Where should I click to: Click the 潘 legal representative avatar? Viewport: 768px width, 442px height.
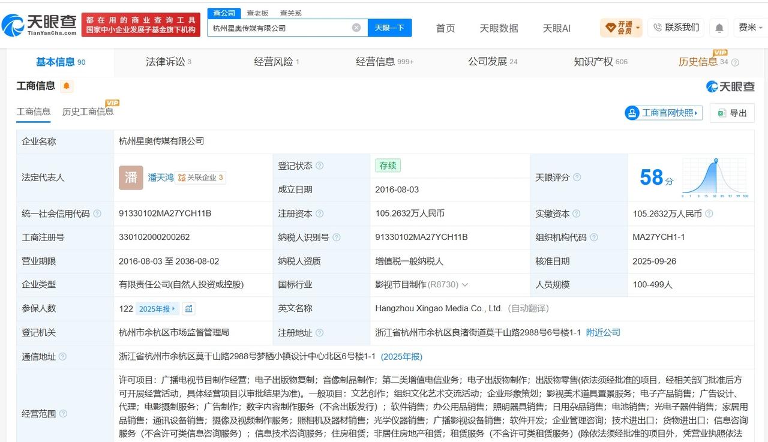click(131, 178)
